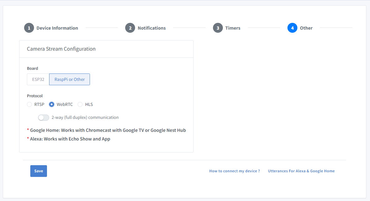Select the WebRTC protocol radio button
The height and width of the screenshot is (201, 370).
point(52,104)
